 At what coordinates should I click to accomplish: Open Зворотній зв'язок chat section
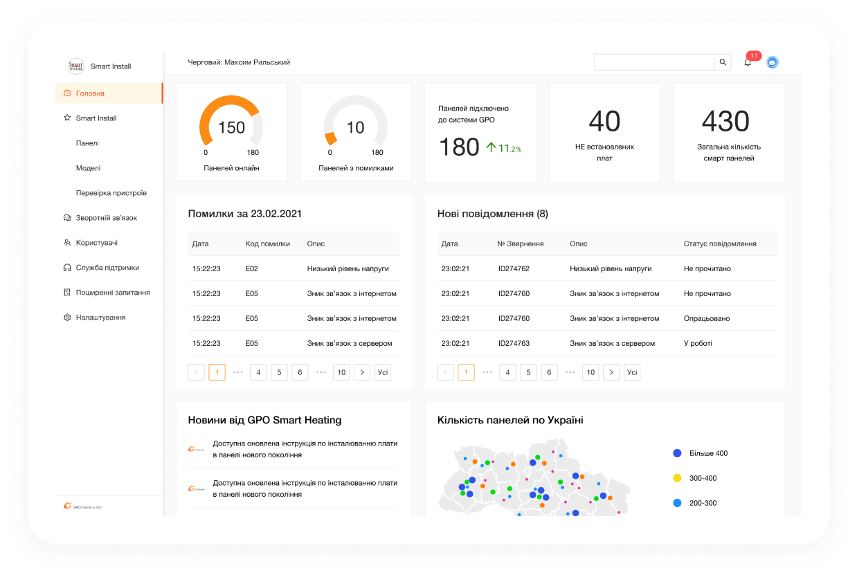pos(106,218)
